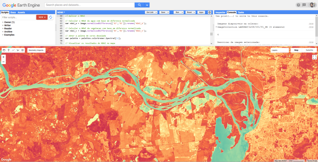
Task: Expand the ImageCollection LANDSAT entry in console
Action: click(x=216, y=27)
